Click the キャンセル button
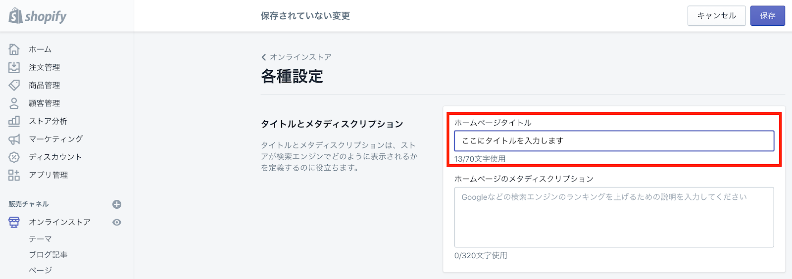The width and height of the screenshot is (792, 279). click(716, 16)
